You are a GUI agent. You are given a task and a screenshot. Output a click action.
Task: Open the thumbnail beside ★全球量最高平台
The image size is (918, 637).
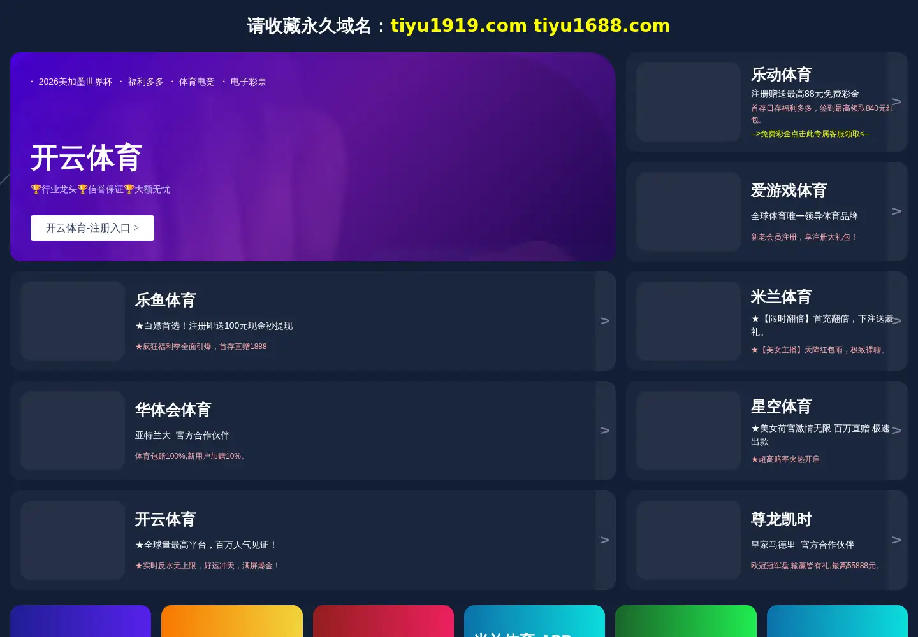(73, 540)
